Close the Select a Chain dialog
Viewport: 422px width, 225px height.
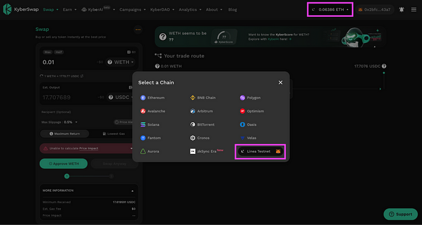[280, 83]
